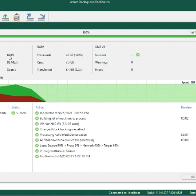Click the Action column header
The height and width of the screenshot is (196, 196).
click(x=40, y=107)
